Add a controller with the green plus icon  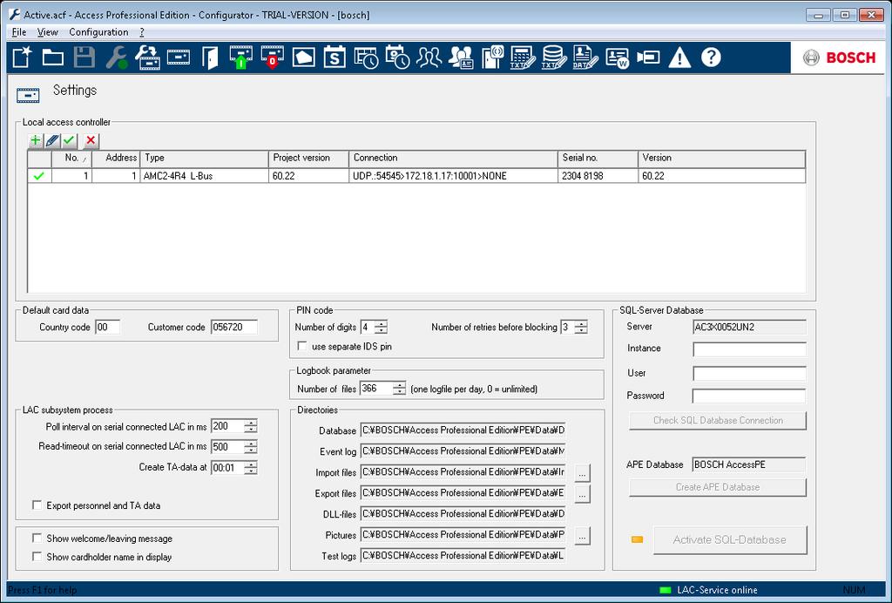(x=35, y=140)
